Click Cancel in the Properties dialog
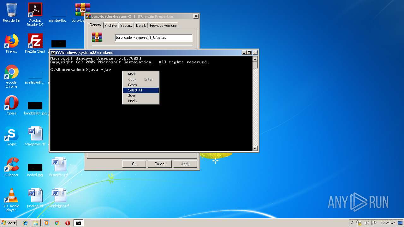Viewport: 404px width, 227px height. point(160,164)
